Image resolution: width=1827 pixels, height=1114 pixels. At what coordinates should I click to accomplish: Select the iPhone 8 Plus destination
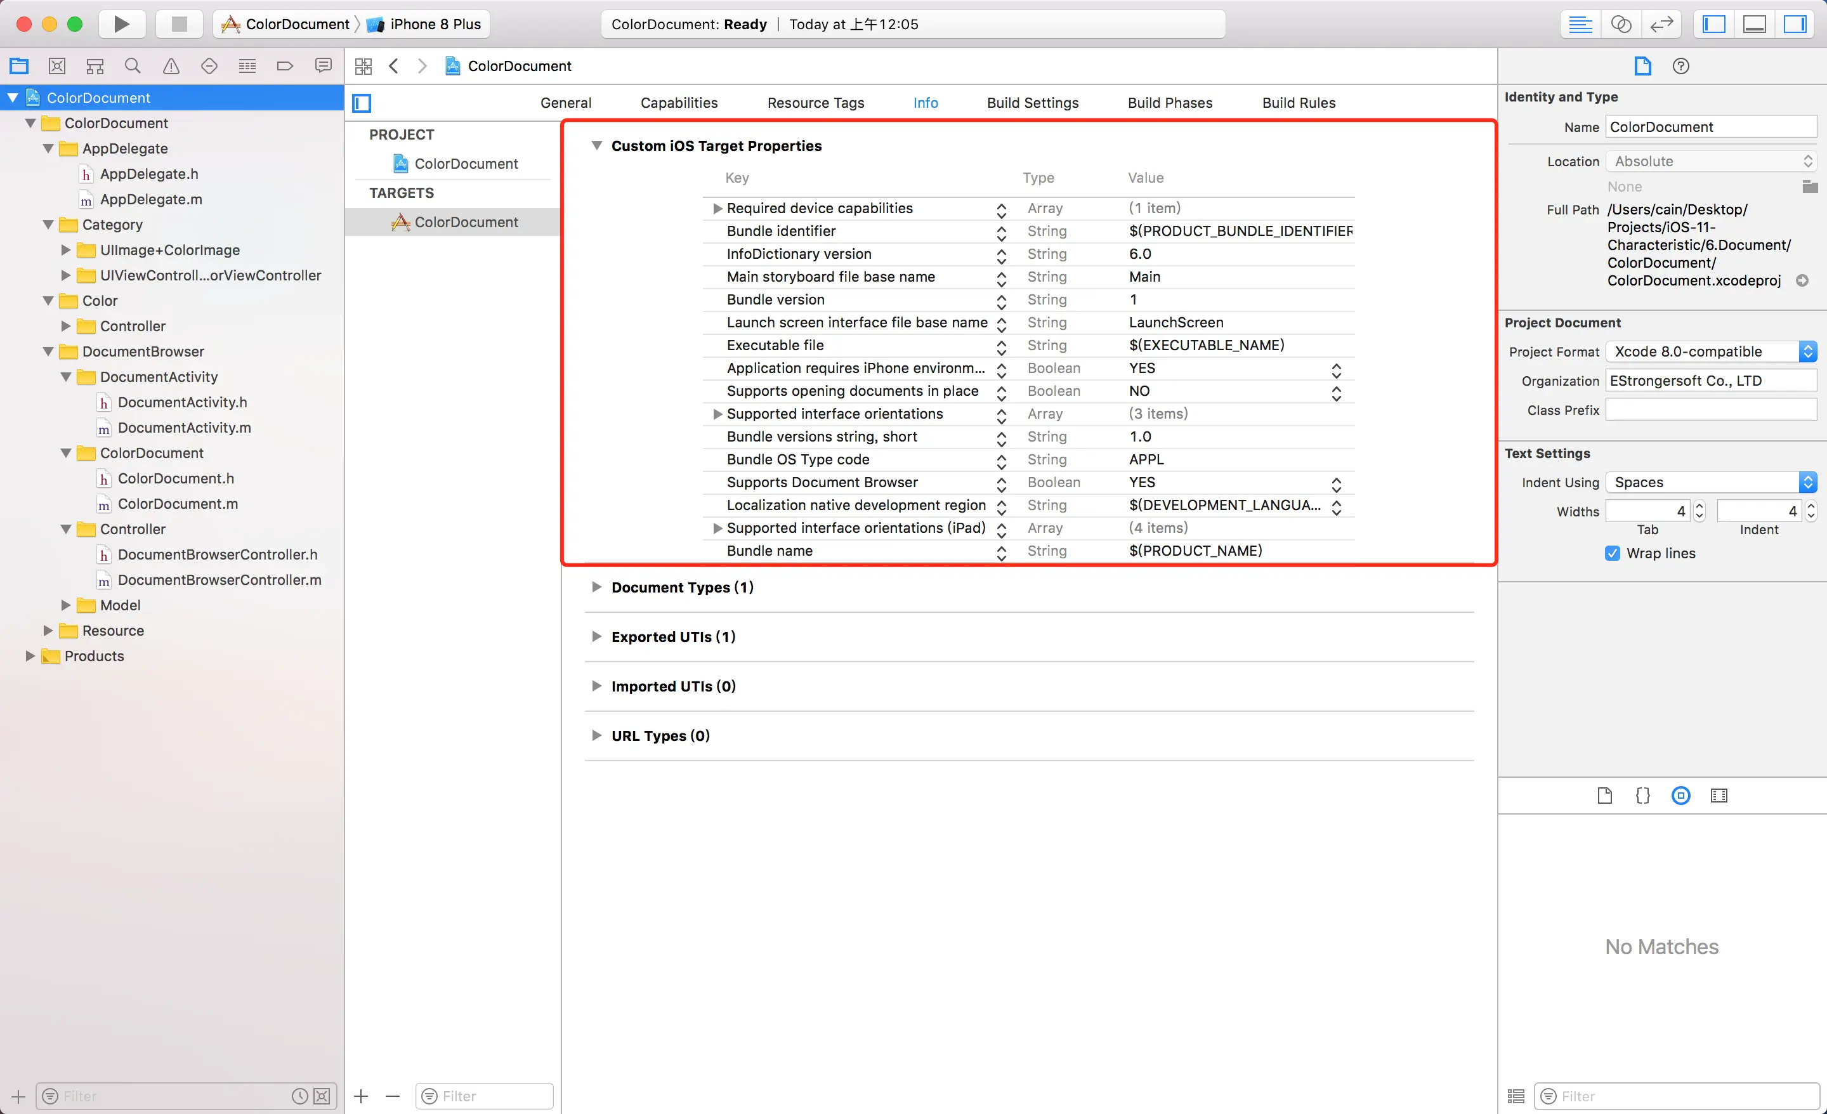point(435,23)
